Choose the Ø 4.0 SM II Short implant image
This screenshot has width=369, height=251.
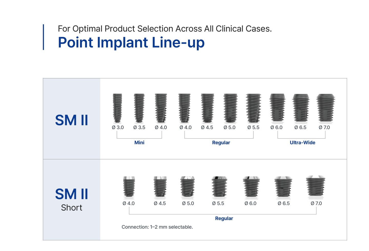(129, 187)
